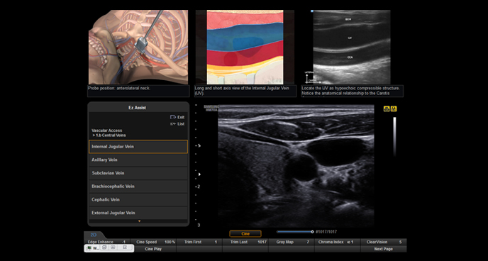Image resolution: width=488 pixels, height=261 pixels.
Task: Click the Cine button
Action: point(245,233)
